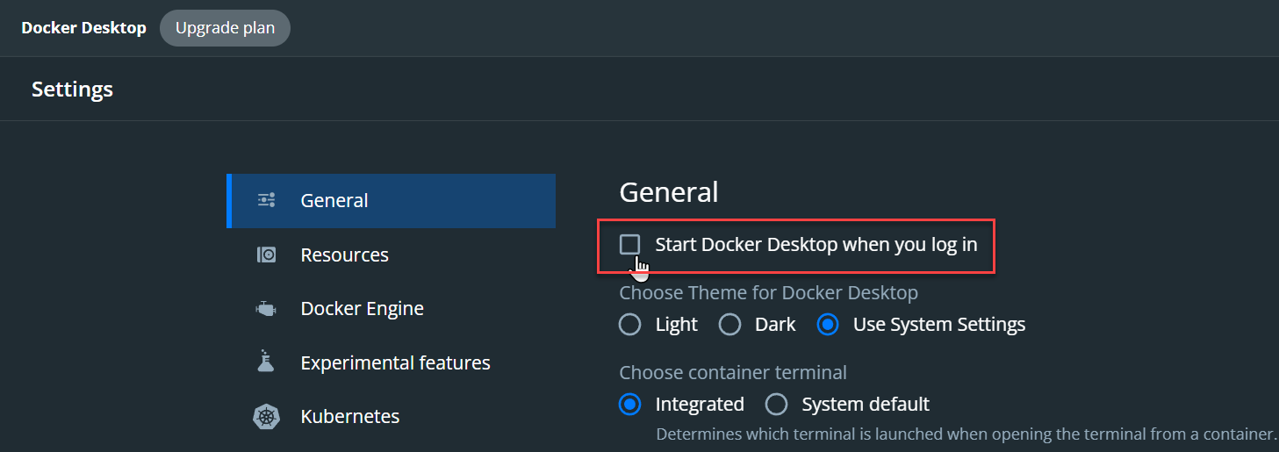Open the Experimental features tab
Viewport: 1279px width, 452px height.
coord(392,363)
